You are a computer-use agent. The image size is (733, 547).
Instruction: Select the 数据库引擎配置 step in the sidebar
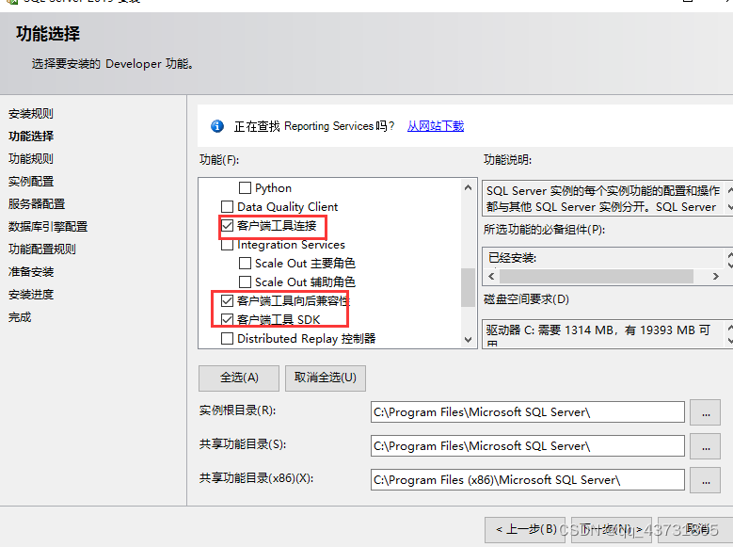(x=48, y=227)
